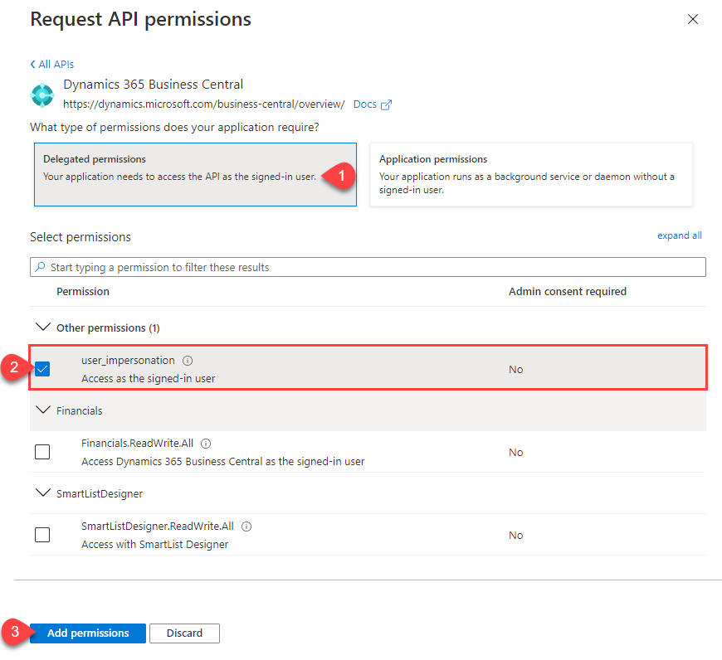Click the Select permissions heading
The width and height of the screenshot is (722, 660).
pyautogui.click(x=80, y=237)
